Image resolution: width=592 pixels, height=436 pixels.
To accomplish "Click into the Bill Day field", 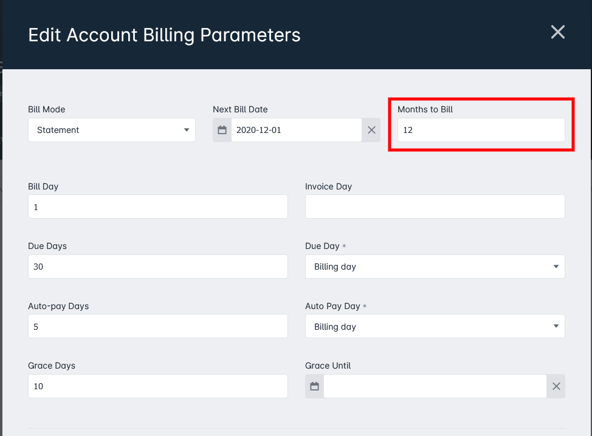I will (x=158, y=206).
